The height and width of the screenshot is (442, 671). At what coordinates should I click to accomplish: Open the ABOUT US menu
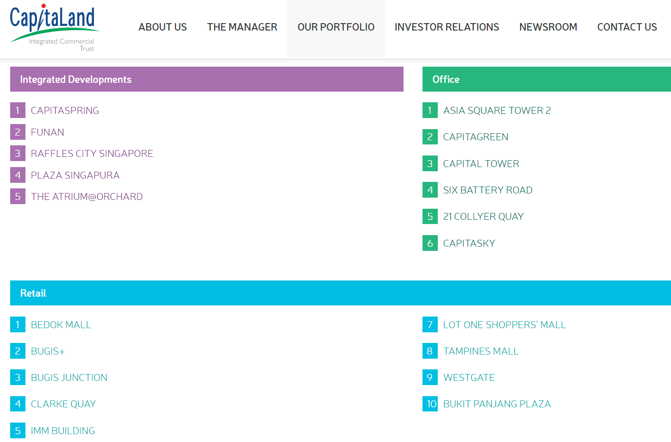[162, 27]
